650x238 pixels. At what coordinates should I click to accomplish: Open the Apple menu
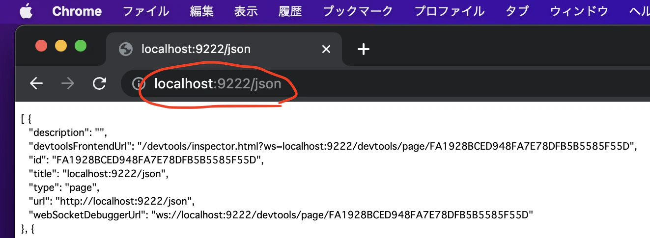pos(26,11)
